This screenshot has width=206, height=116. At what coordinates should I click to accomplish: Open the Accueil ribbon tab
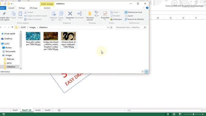coord(11,8)
